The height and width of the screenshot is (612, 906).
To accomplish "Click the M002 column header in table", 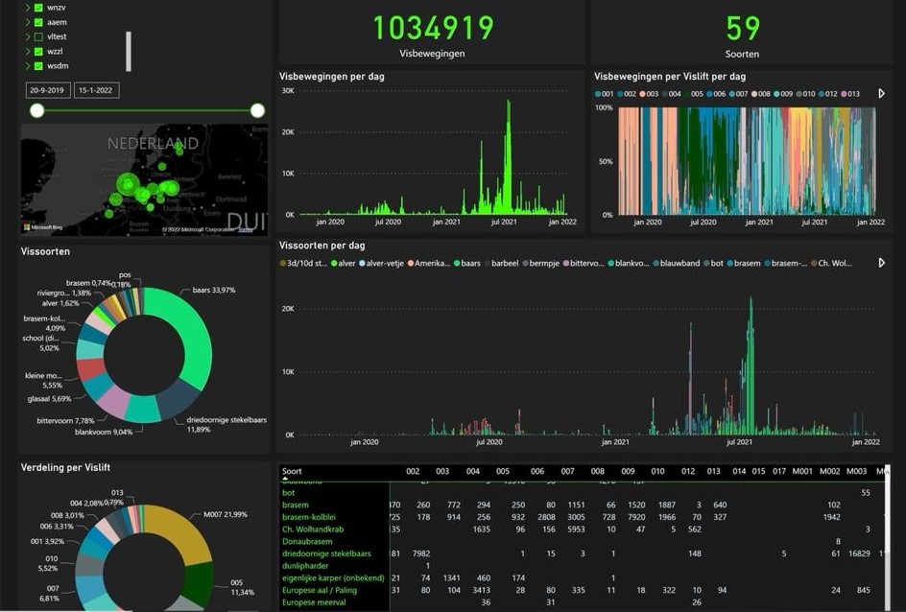I will (x=829, y=471).
